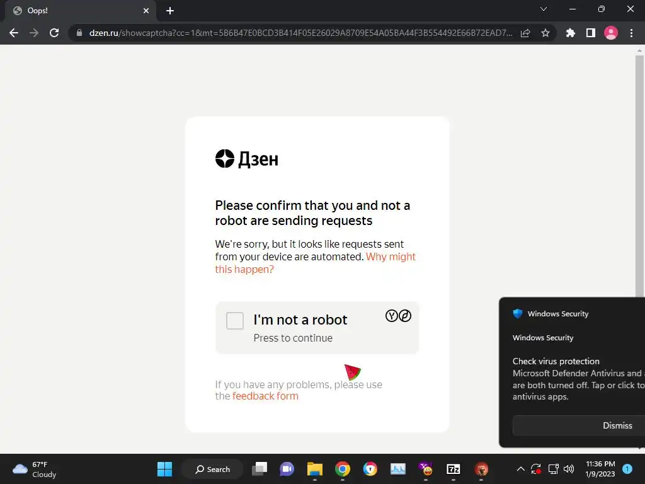Bookmark this tab with star icon
Screen dimensions: 645x484
545,33
